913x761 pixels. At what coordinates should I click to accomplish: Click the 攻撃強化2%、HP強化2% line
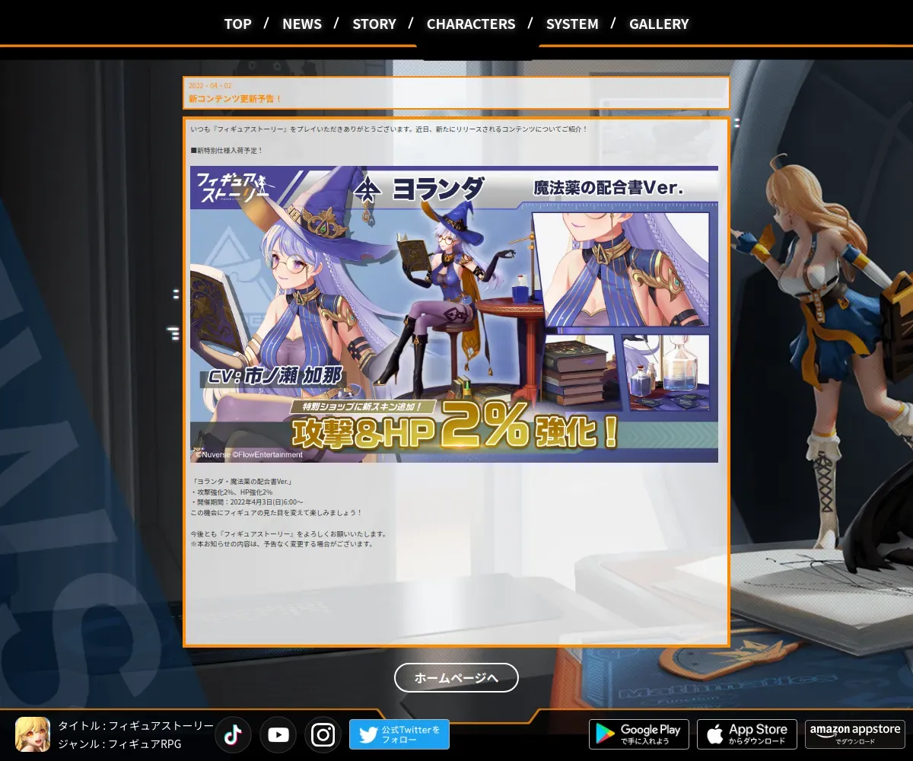(x=231, y=492)
